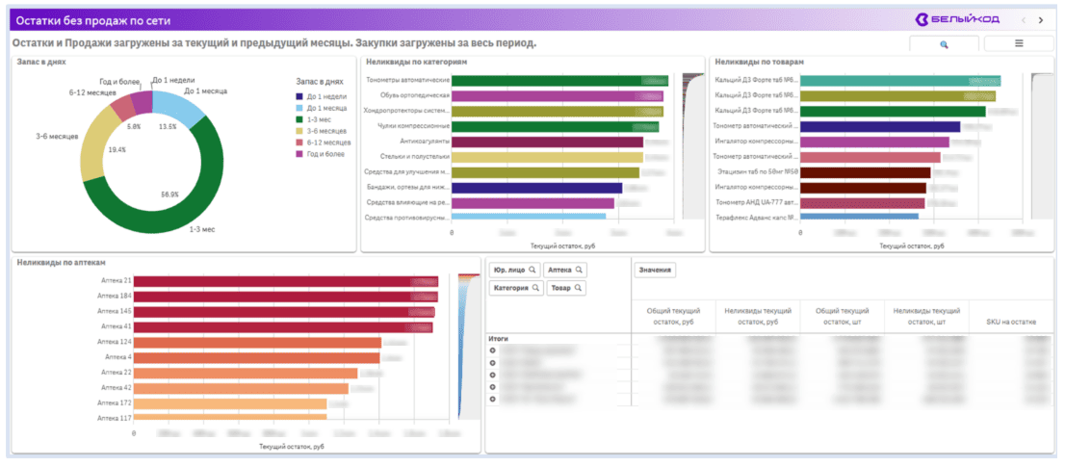The image size is (1065, 467).
Task: Expand the first row under Итоги
Action: pos(492,350)
